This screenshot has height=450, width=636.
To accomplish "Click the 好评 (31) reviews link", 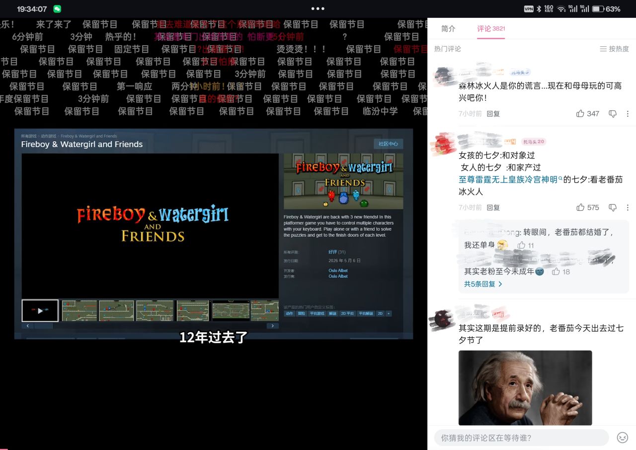I will tap(337, 252).
